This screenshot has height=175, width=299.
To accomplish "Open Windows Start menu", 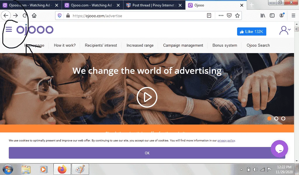I will tap(8, 169).
